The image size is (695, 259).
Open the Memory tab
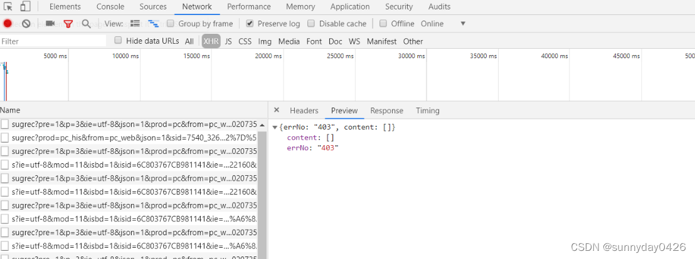pos(300,7)
